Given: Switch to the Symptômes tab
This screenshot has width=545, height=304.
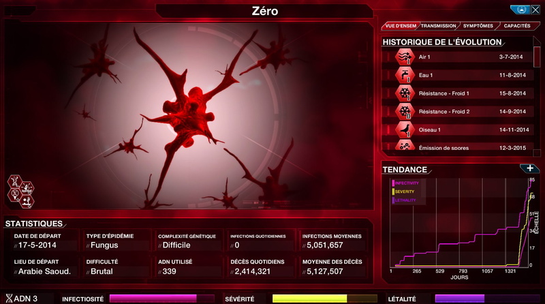Looking at the screenshot, I should [x=478, y=26].
